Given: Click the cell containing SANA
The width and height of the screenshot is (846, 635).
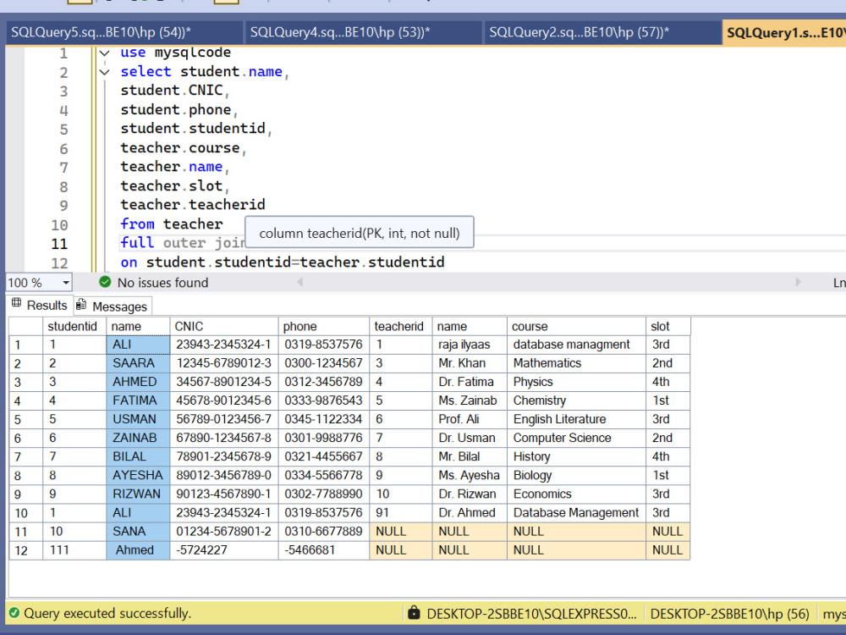Looking at the screenshot, I should pos(138,532).
